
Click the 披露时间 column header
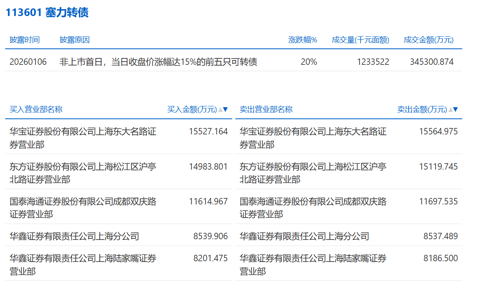click(25, 40)
